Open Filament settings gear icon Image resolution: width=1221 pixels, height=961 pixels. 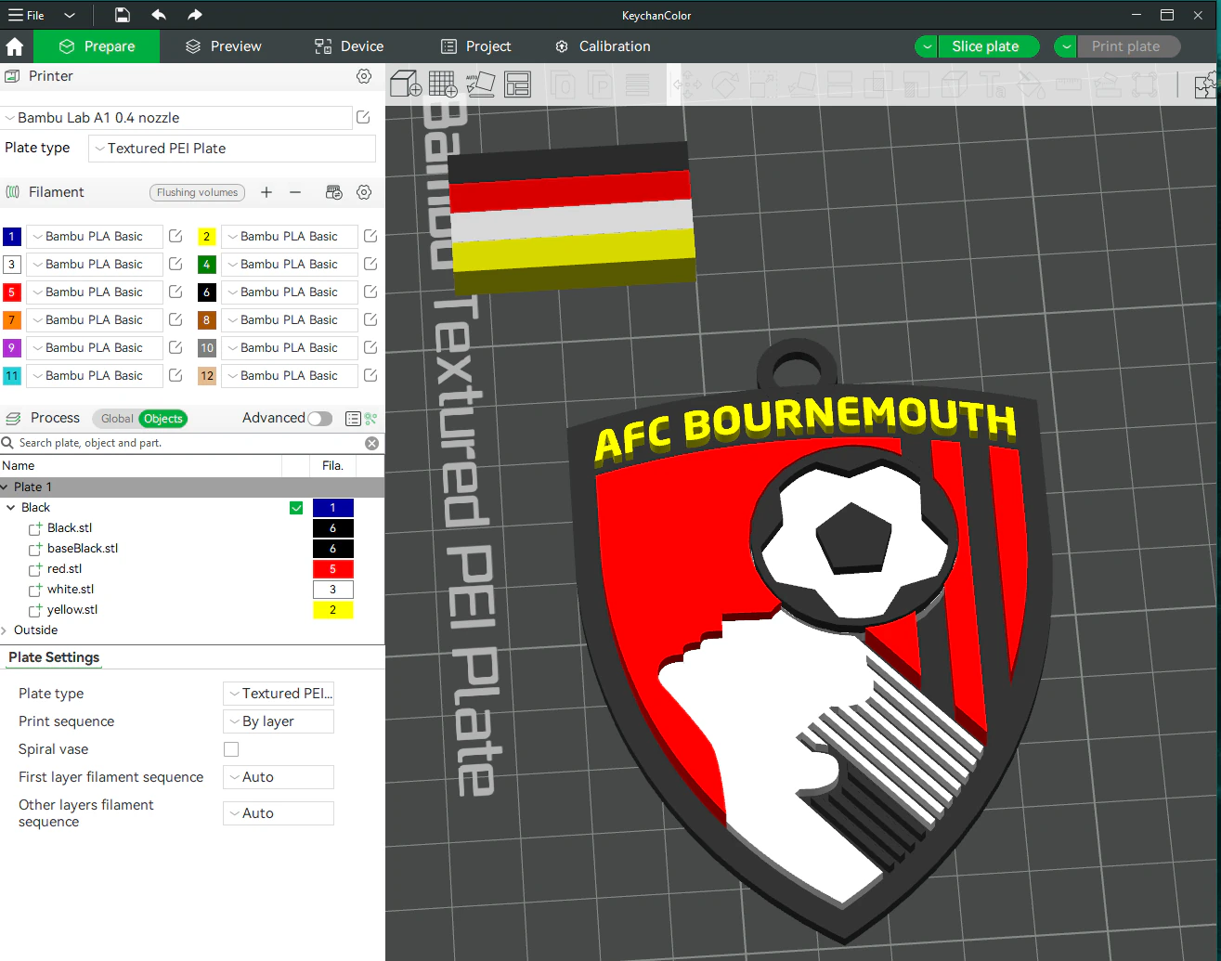coord(364,192)
